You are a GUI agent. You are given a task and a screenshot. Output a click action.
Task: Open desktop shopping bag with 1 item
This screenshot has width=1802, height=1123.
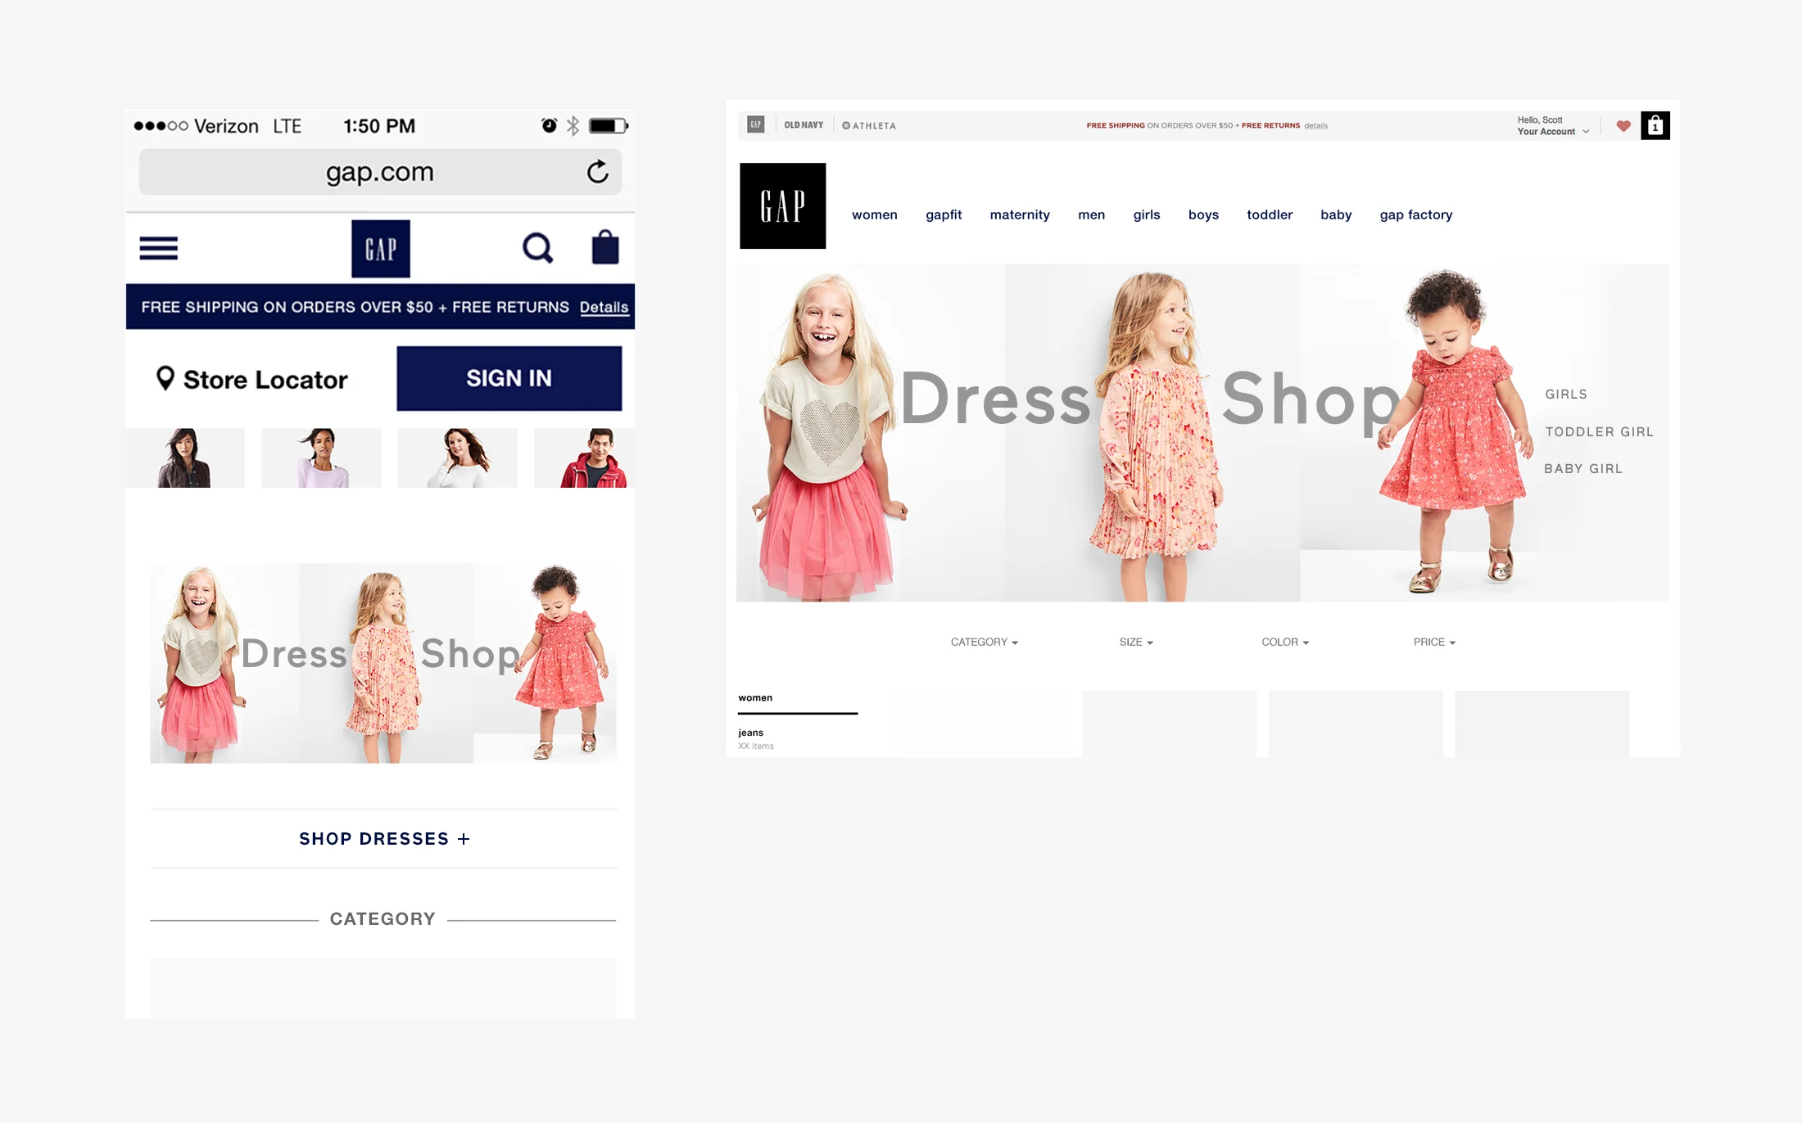pyautogui.click(x=1655, y=126)
